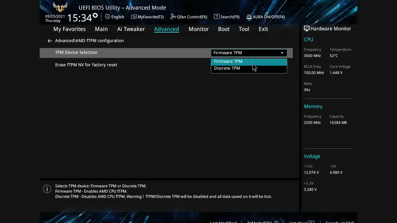Click the +3.3V reading 3.280 V

(x=310, y=190)
